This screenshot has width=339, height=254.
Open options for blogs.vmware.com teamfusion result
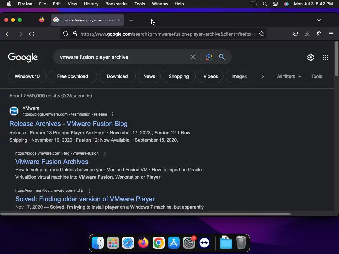113,114
